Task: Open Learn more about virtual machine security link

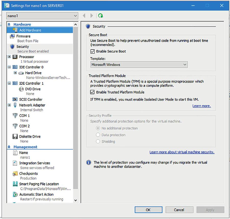Action: (182, 152)
